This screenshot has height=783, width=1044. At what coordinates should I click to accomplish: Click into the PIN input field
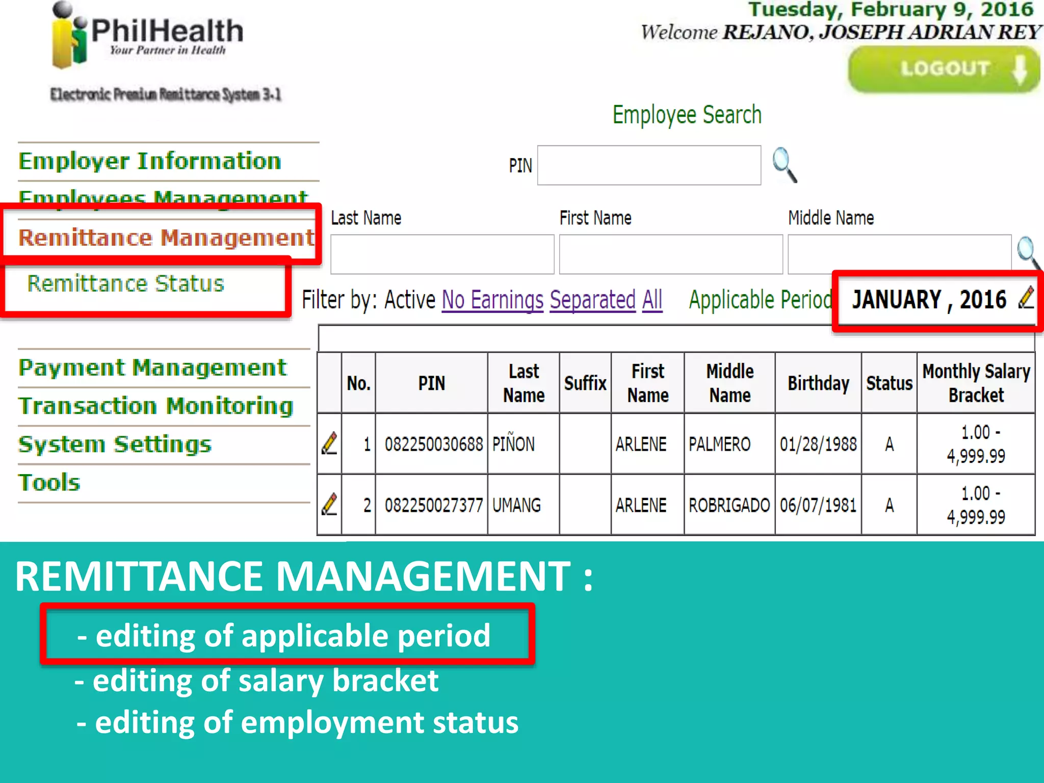click(x=648, y=165)
